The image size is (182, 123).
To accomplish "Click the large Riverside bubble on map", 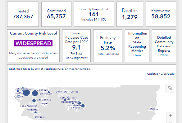I will [26, 92].
